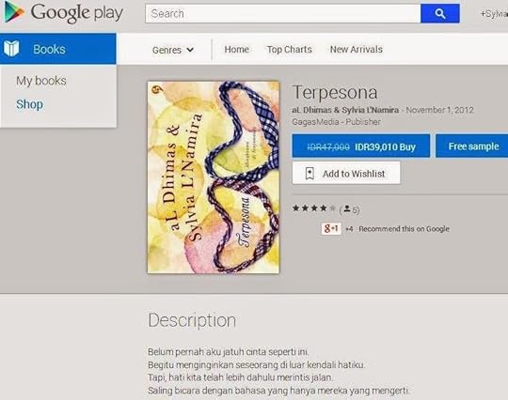Go to New Arrivals
Screen dimensions: 508x400
356,50
